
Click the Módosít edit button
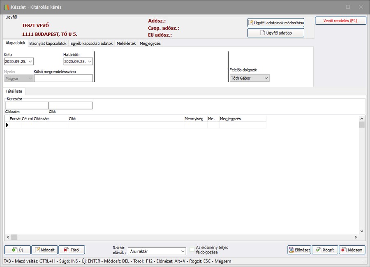click(x=44, y=250)
